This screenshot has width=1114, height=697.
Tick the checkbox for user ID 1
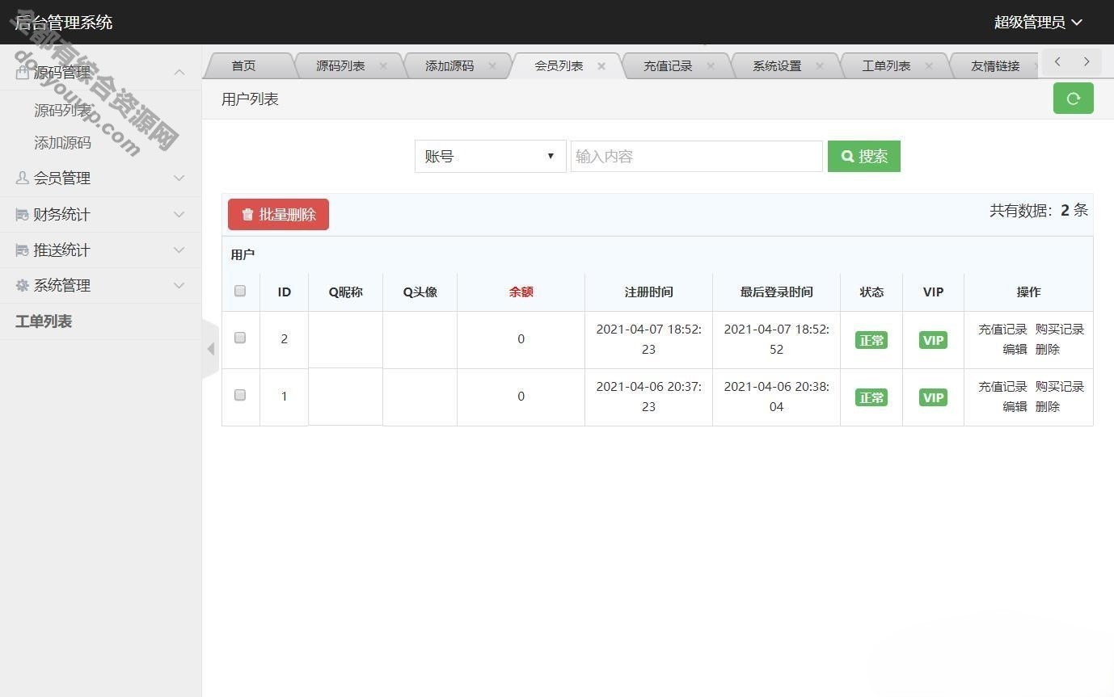[x=240, y=395]
